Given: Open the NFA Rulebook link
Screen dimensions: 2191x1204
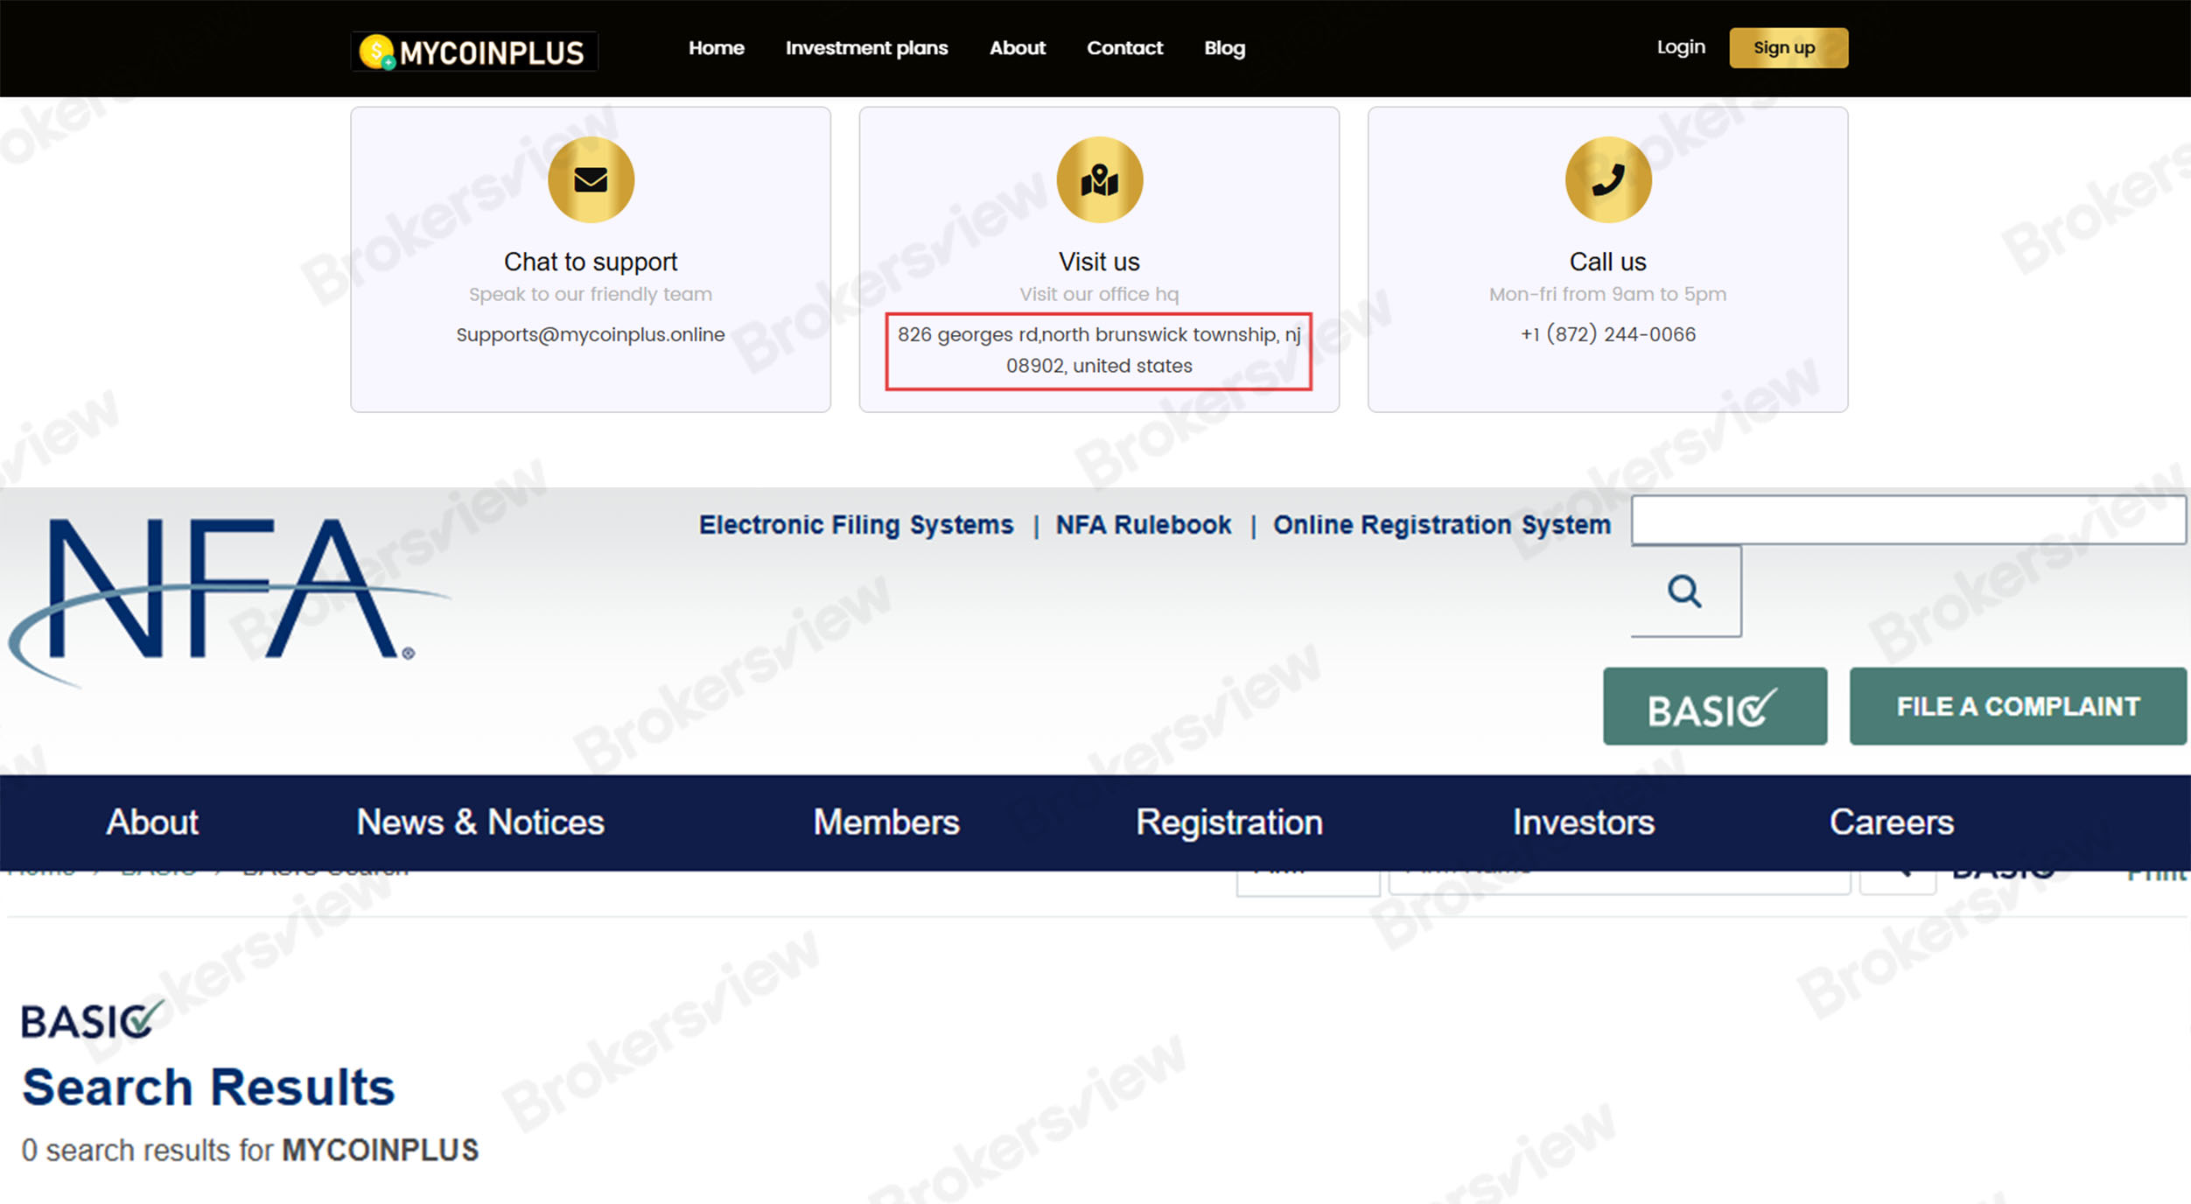Looking at the screenshot, I should (1143, 525).
